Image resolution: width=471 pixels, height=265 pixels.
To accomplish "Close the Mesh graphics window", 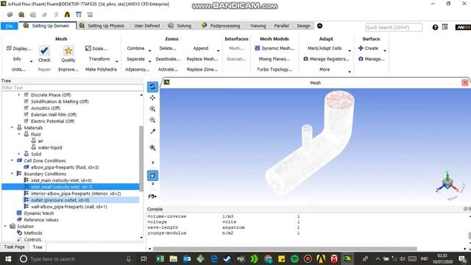I will point(465,82).
